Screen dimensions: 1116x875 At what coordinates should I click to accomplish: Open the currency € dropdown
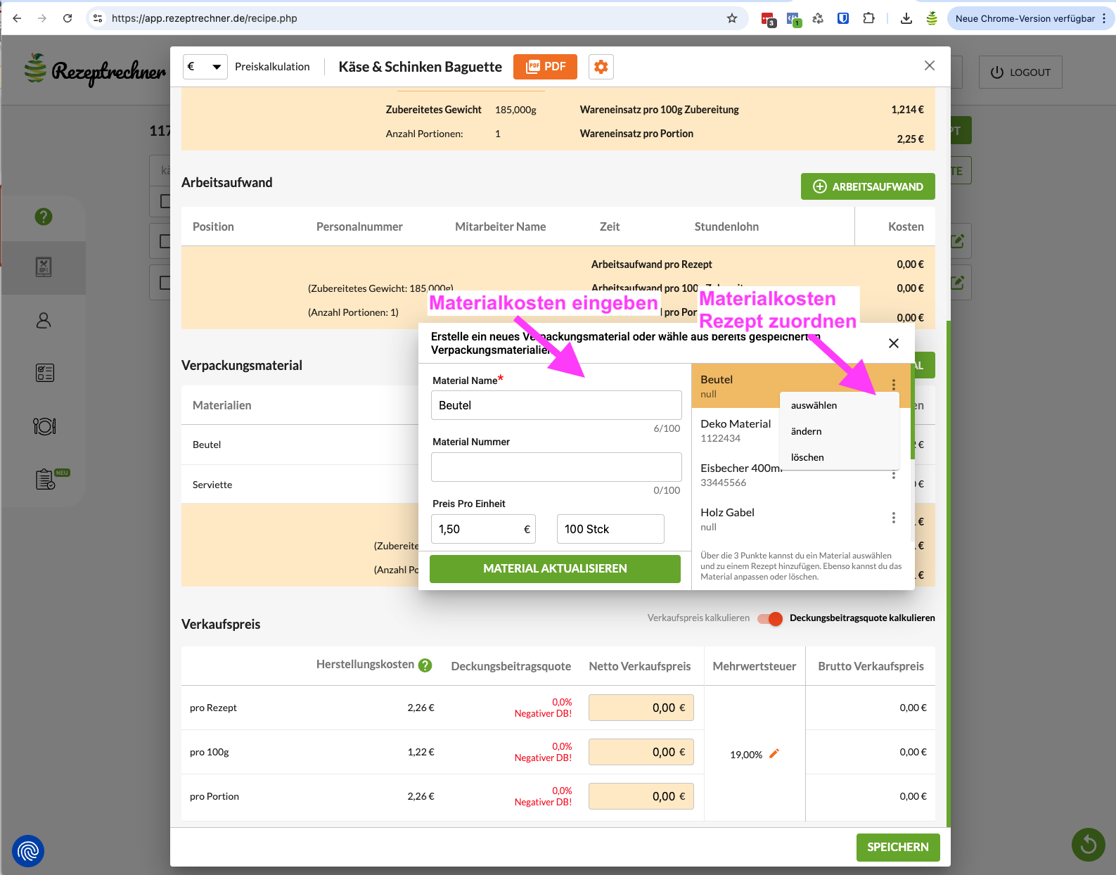coord(205,67)
